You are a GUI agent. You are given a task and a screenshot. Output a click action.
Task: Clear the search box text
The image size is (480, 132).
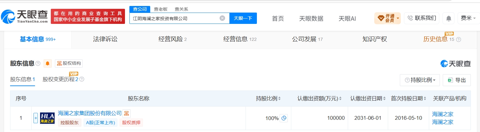(222, 18)
